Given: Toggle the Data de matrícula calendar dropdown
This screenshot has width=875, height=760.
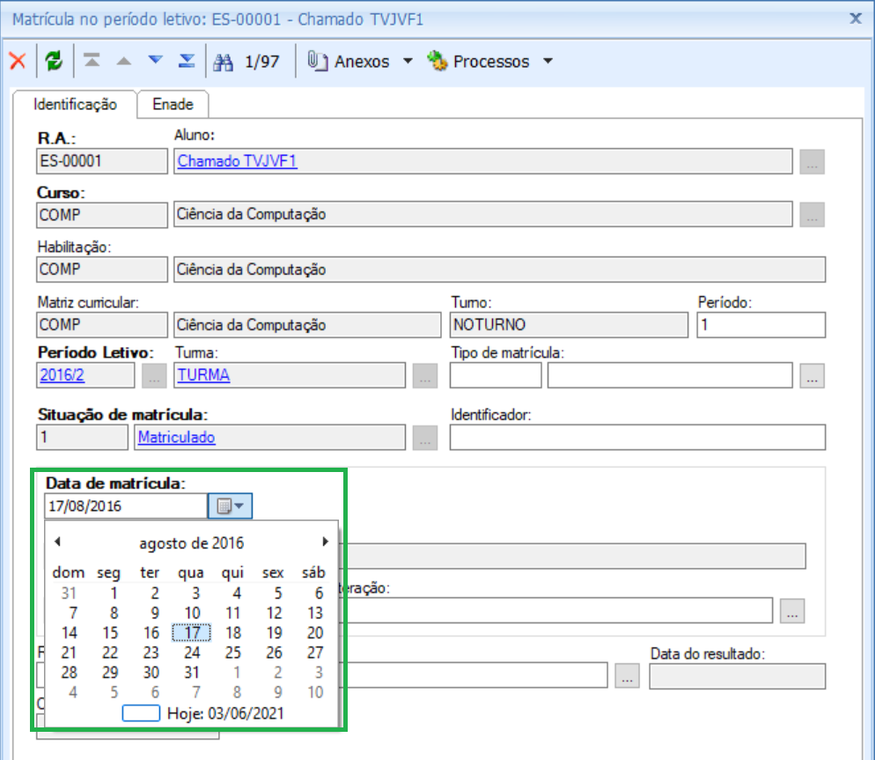Looking at the screenshot, I should 231,505.
